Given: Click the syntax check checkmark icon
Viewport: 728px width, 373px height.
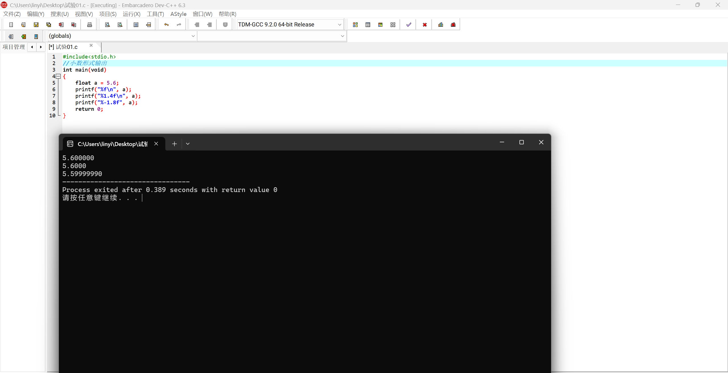Looking at the screenshot, I should pos(409,25).
